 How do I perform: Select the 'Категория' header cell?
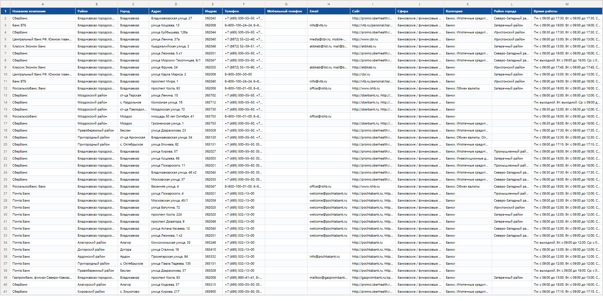(468, 11)
